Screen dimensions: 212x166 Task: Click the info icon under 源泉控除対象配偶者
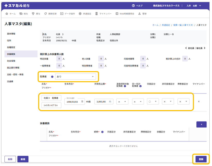(x=125, y=86)
